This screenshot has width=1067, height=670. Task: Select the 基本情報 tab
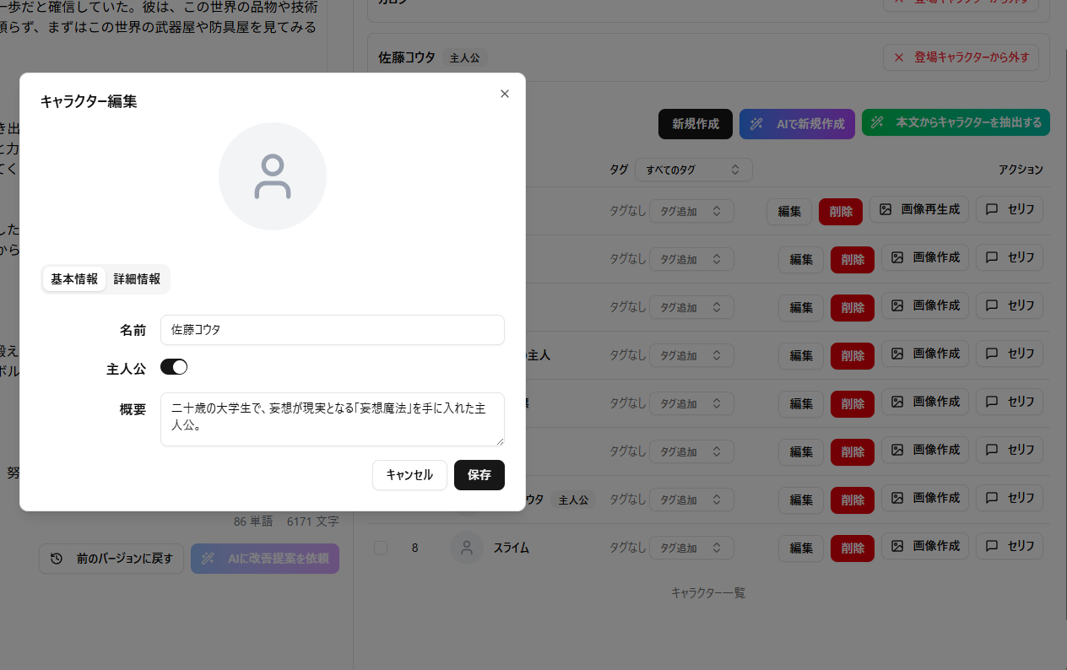pyautogui.click(x=74, y=279)
